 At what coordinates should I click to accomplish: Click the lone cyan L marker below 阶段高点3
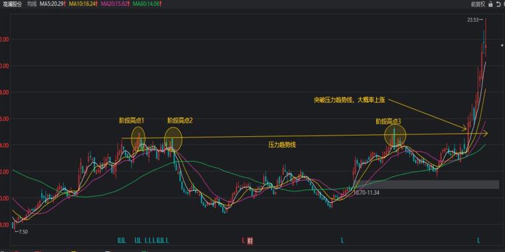point(343,241)
